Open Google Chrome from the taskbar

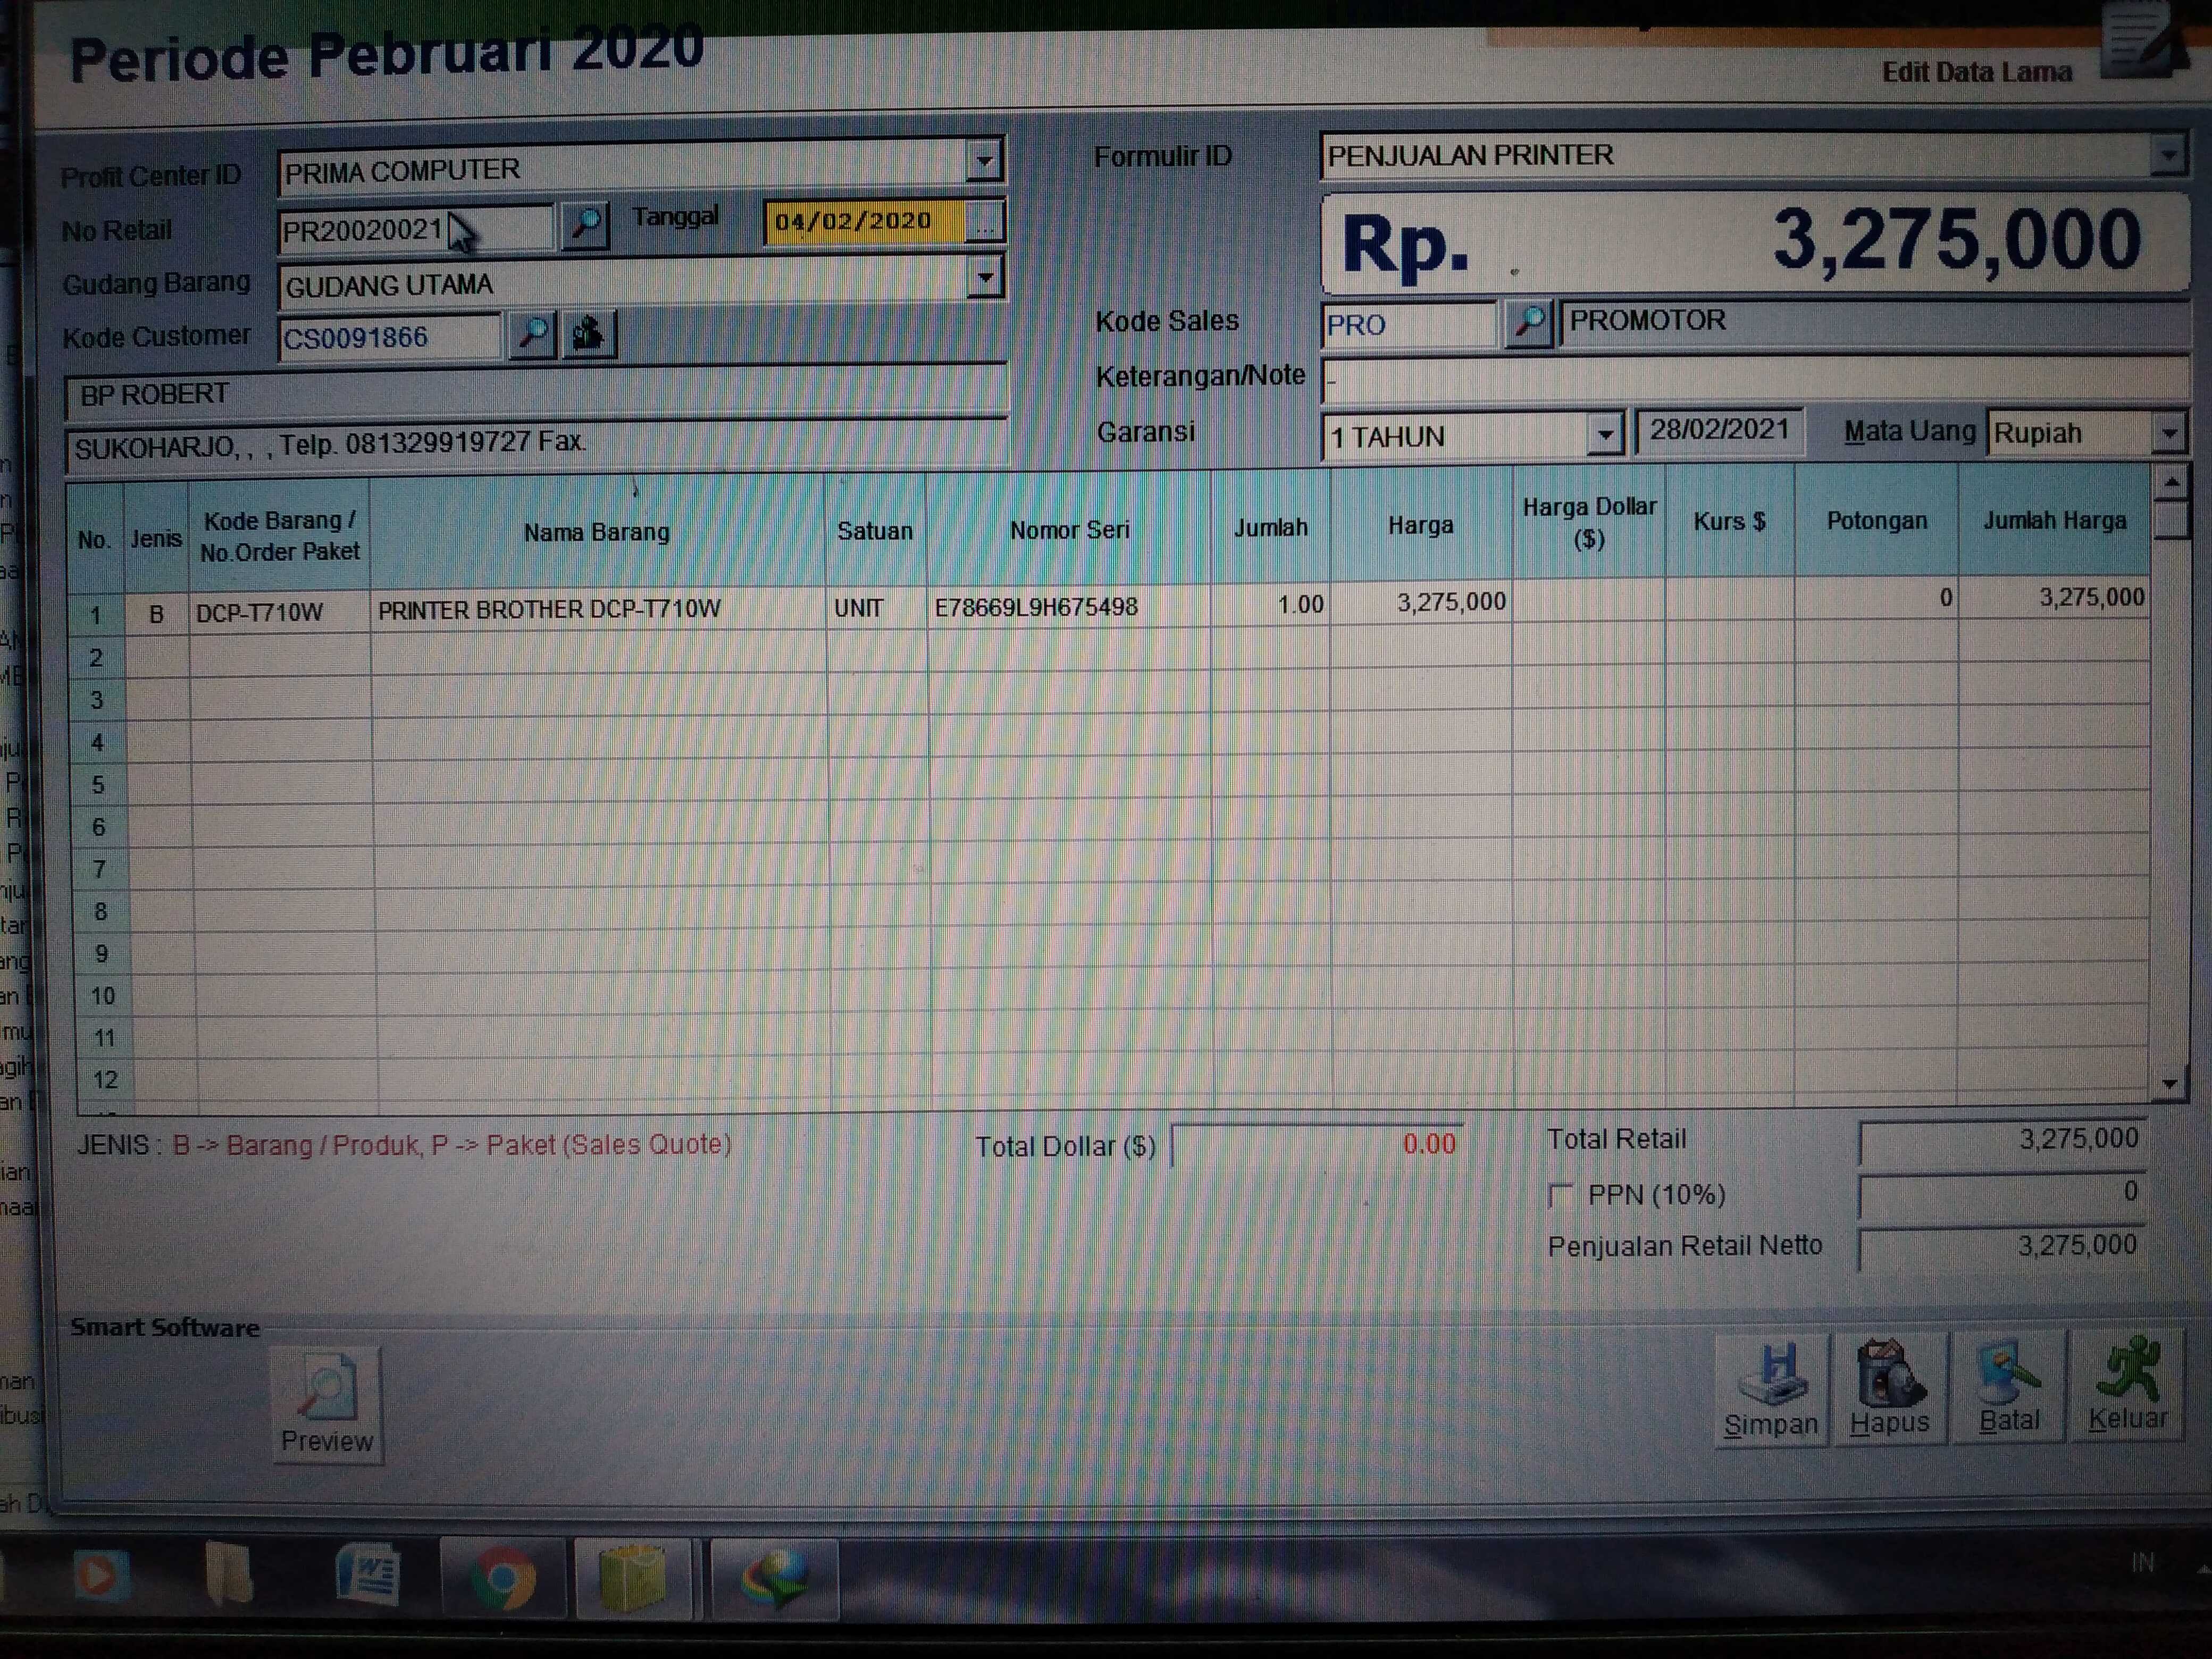coord(503,1579)
